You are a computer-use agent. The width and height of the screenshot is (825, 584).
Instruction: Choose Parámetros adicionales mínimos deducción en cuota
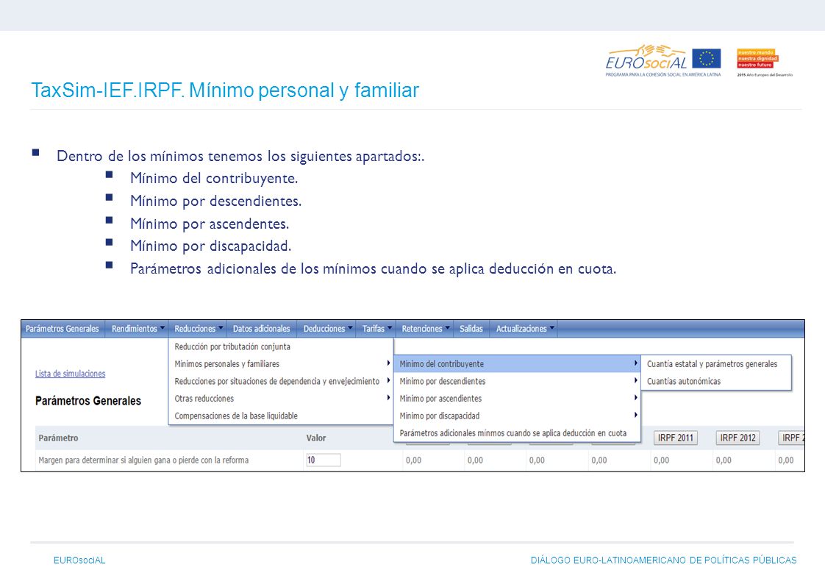coord(517,433)
